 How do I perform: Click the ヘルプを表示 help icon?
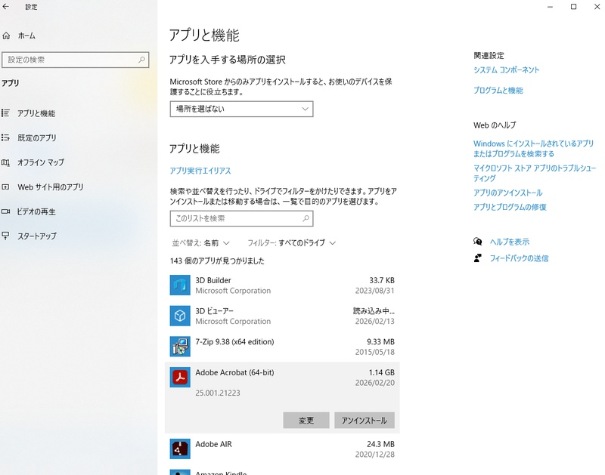[477, 240]
